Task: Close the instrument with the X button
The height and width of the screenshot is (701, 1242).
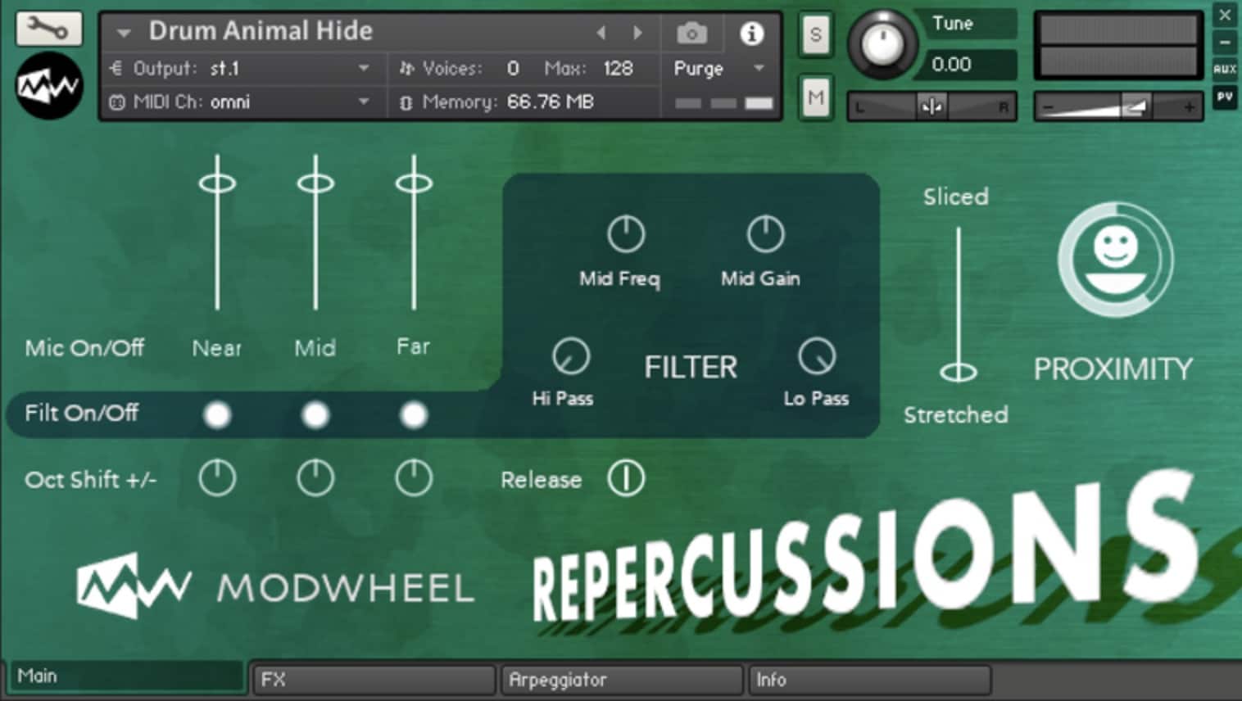Action: [1225, 15]
